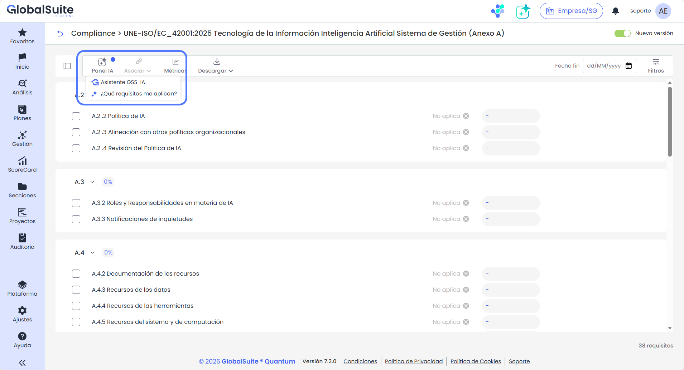The width and height of the screenshot is (684, 370).
Task: Tick the A.4.3 Recursos de los datos checkbox
Action: point(76,290)
